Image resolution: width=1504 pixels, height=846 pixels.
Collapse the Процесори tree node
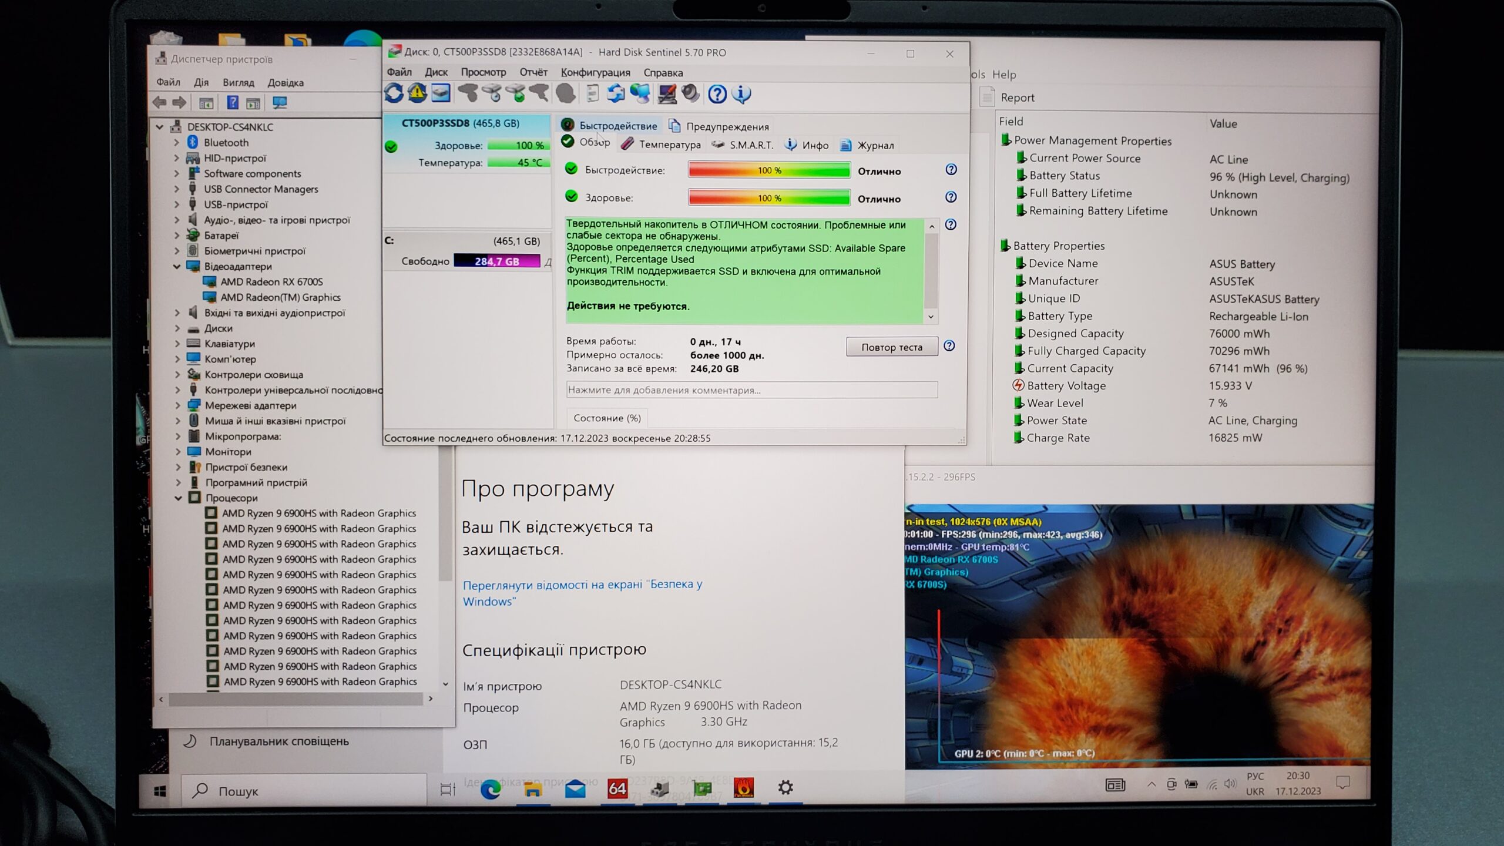(178, 498)
